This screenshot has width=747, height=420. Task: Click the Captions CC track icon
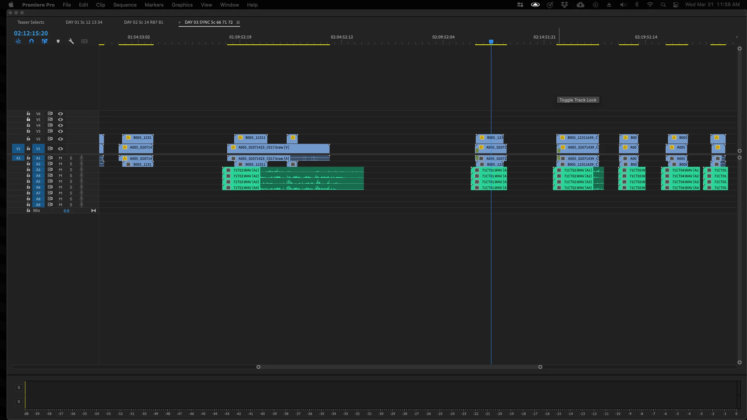[84, 41]
